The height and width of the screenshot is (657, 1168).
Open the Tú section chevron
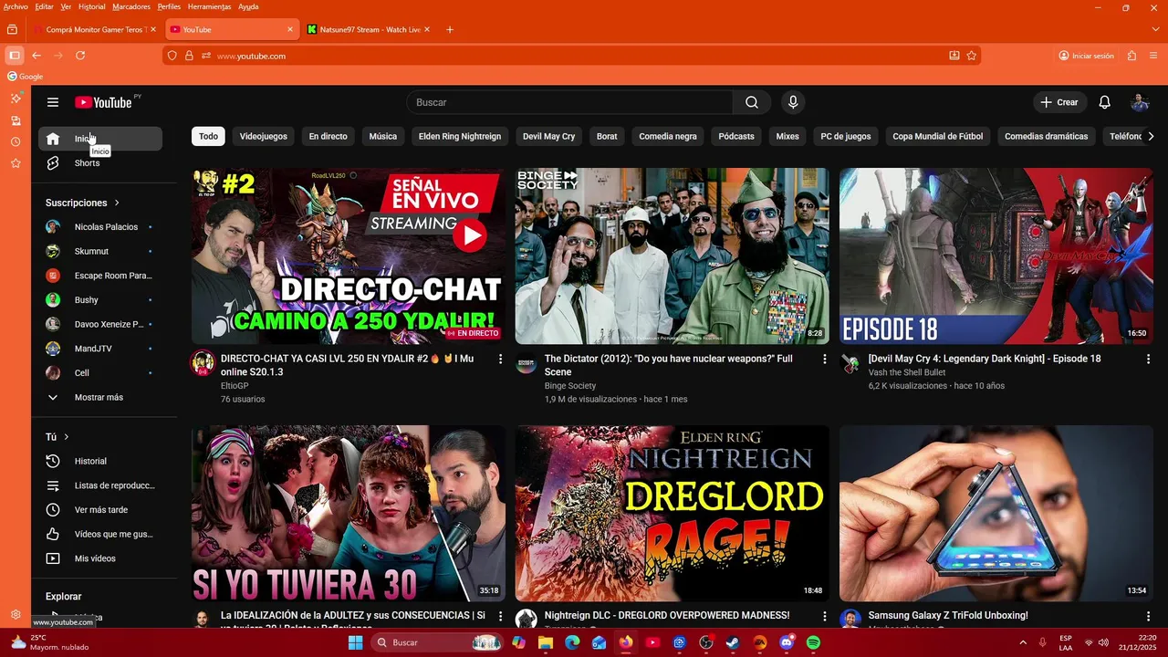[x=66, y=437]
